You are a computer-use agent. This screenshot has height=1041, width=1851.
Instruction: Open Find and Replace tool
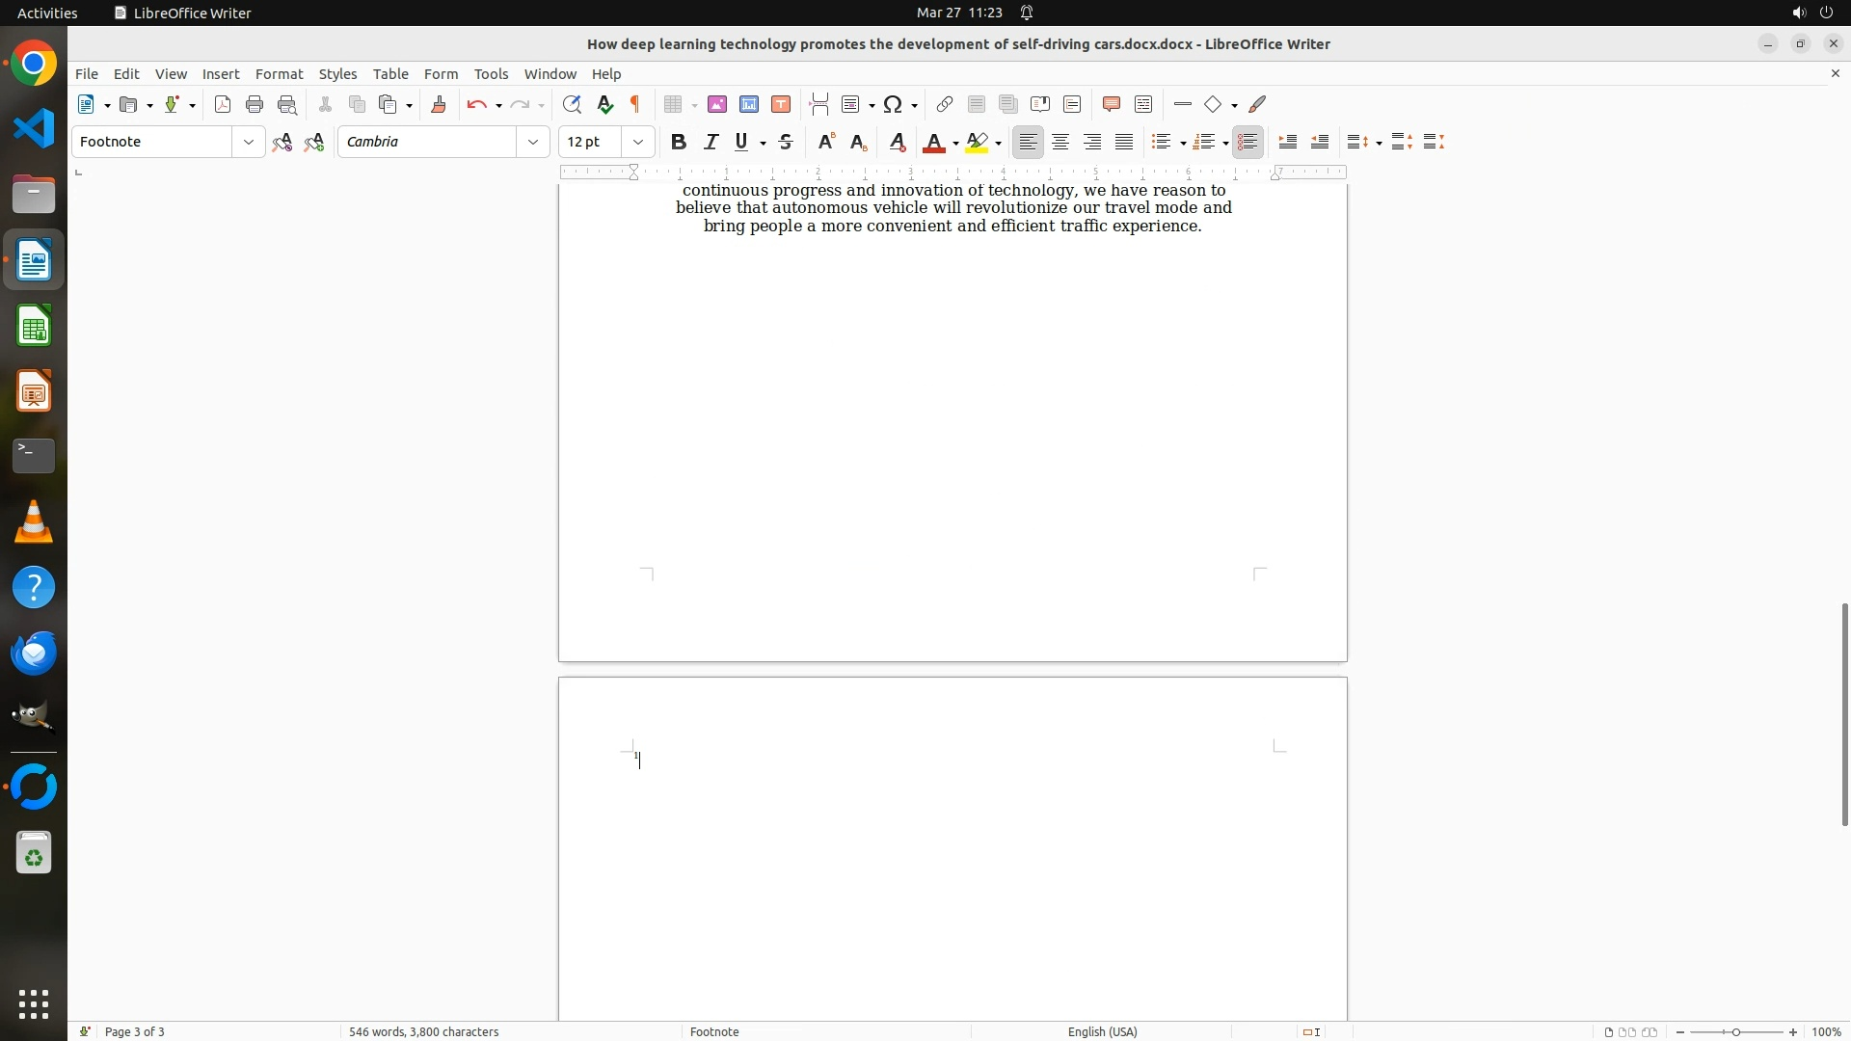[572, 105]
